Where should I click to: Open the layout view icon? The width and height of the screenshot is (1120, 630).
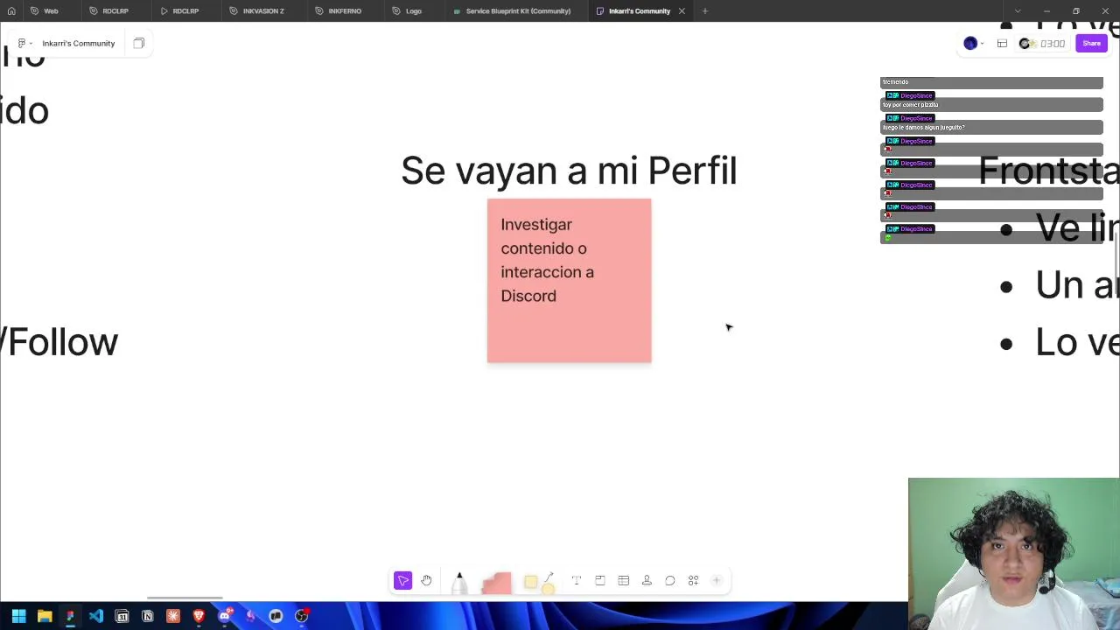pos(1002,43)
